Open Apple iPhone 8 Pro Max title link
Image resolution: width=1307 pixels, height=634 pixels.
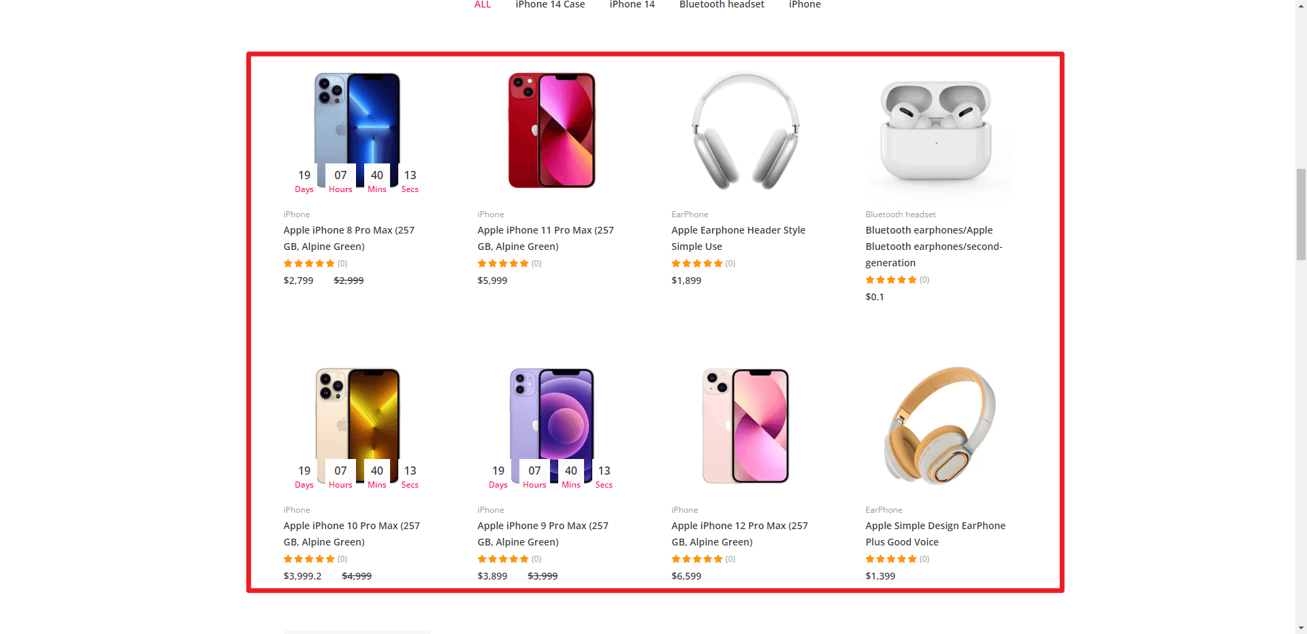click(349, 238)
